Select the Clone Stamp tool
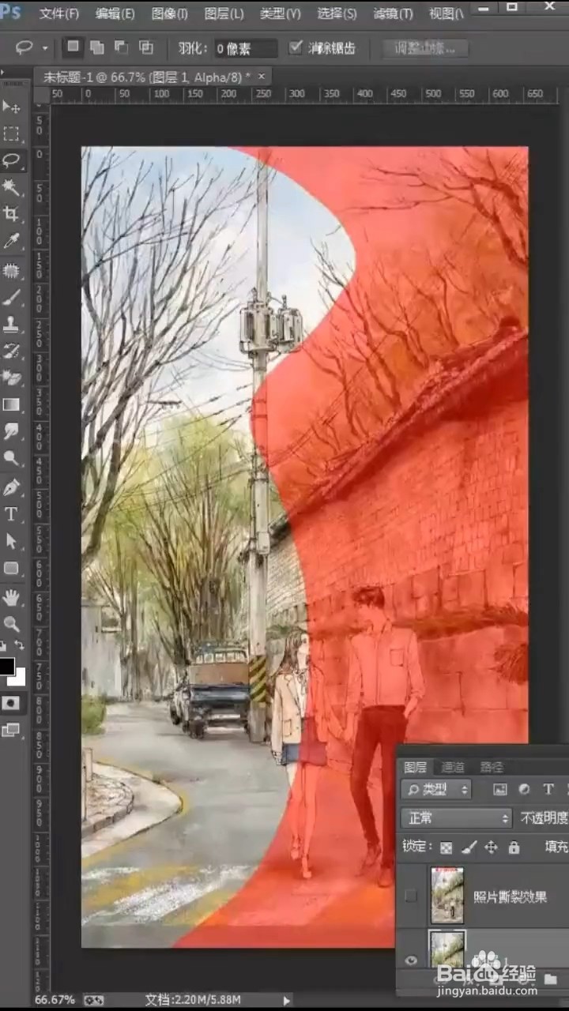This screenshot has height=1011, width=569. 11,325
